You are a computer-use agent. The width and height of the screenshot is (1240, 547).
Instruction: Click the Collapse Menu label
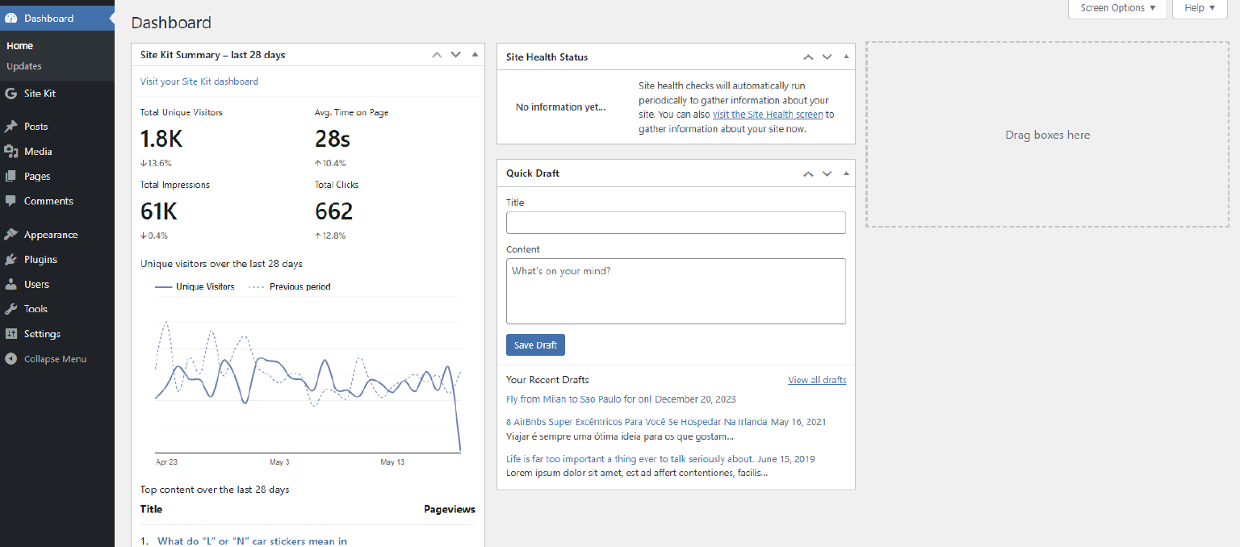point(55,359)
